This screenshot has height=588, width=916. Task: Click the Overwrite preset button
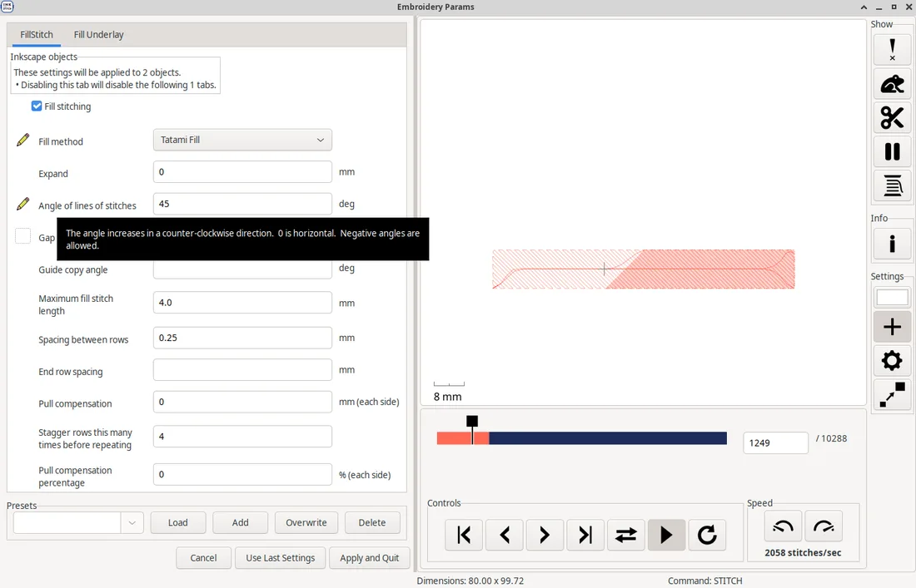[306, 522]
